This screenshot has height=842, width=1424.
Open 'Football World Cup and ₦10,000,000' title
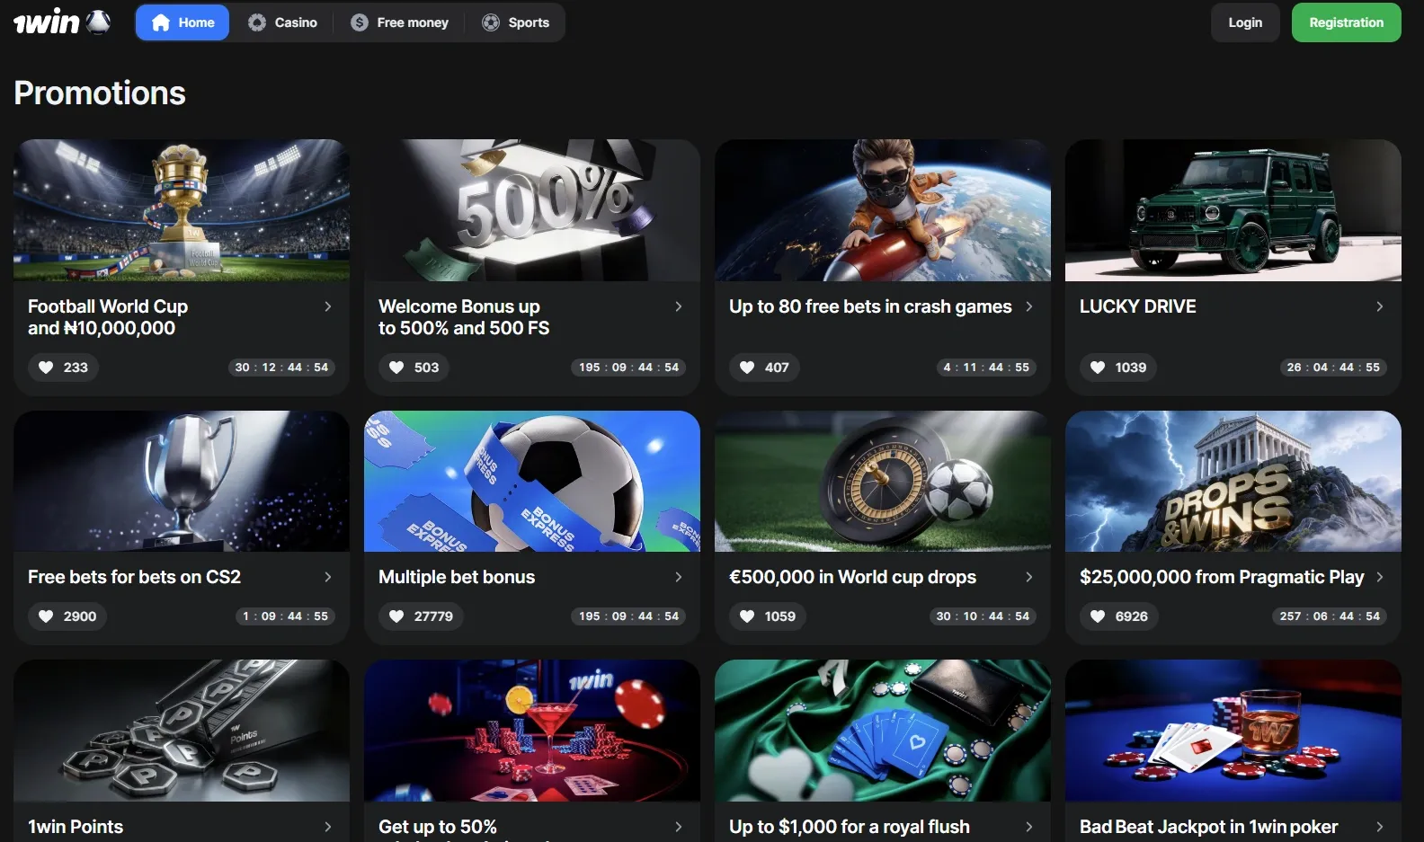108,317
